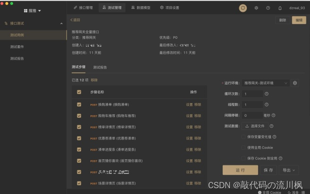Click the 保存 button

tap(268, 170)
